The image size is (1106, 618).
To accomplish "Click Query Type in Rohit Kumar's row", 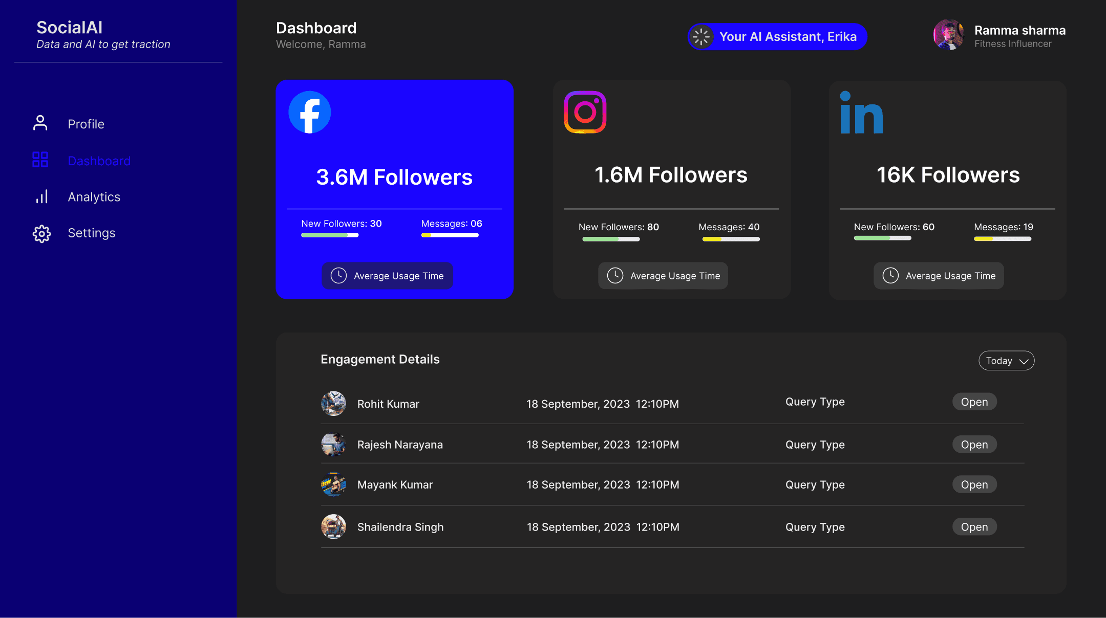I will coord(815,402).
